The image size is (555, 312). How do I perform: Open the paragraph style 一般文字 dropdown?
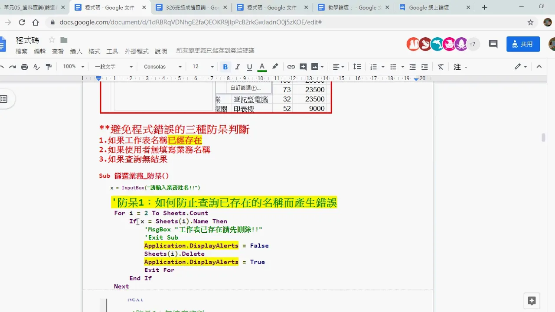coord(114,67)
